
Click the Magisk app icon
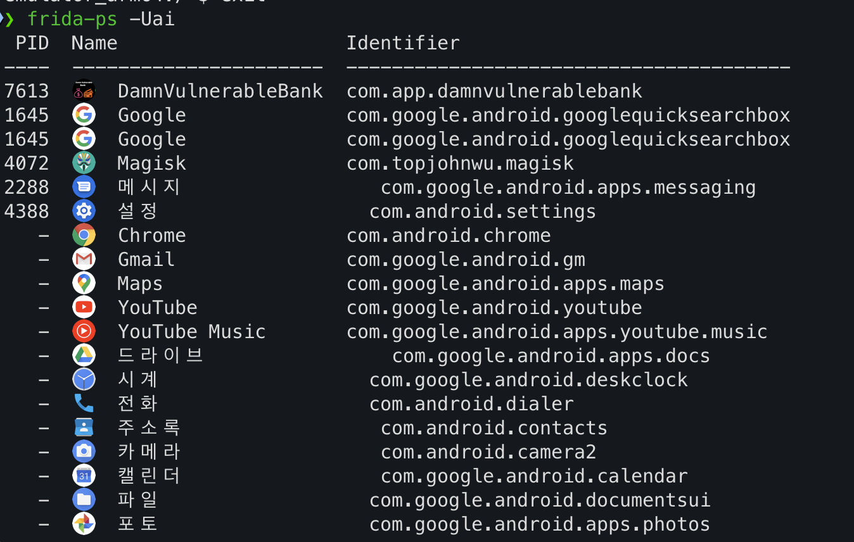[x=84, y=163]
